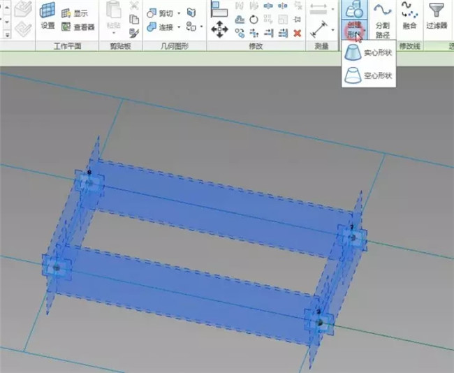Select Trim/Extend Single Element tool
This screenshot has height=373, width=454.
[268, 34]
